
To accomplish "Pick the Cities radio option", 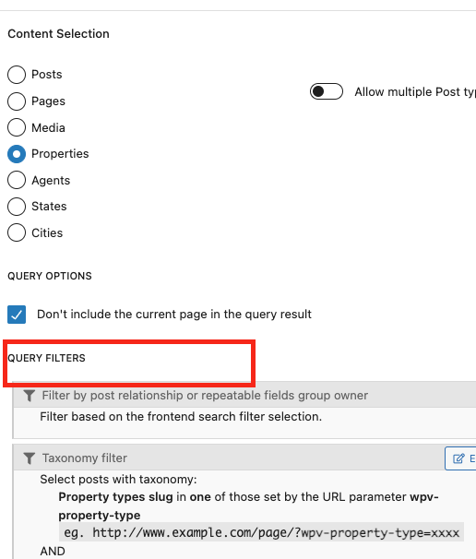I will (17, 232).
